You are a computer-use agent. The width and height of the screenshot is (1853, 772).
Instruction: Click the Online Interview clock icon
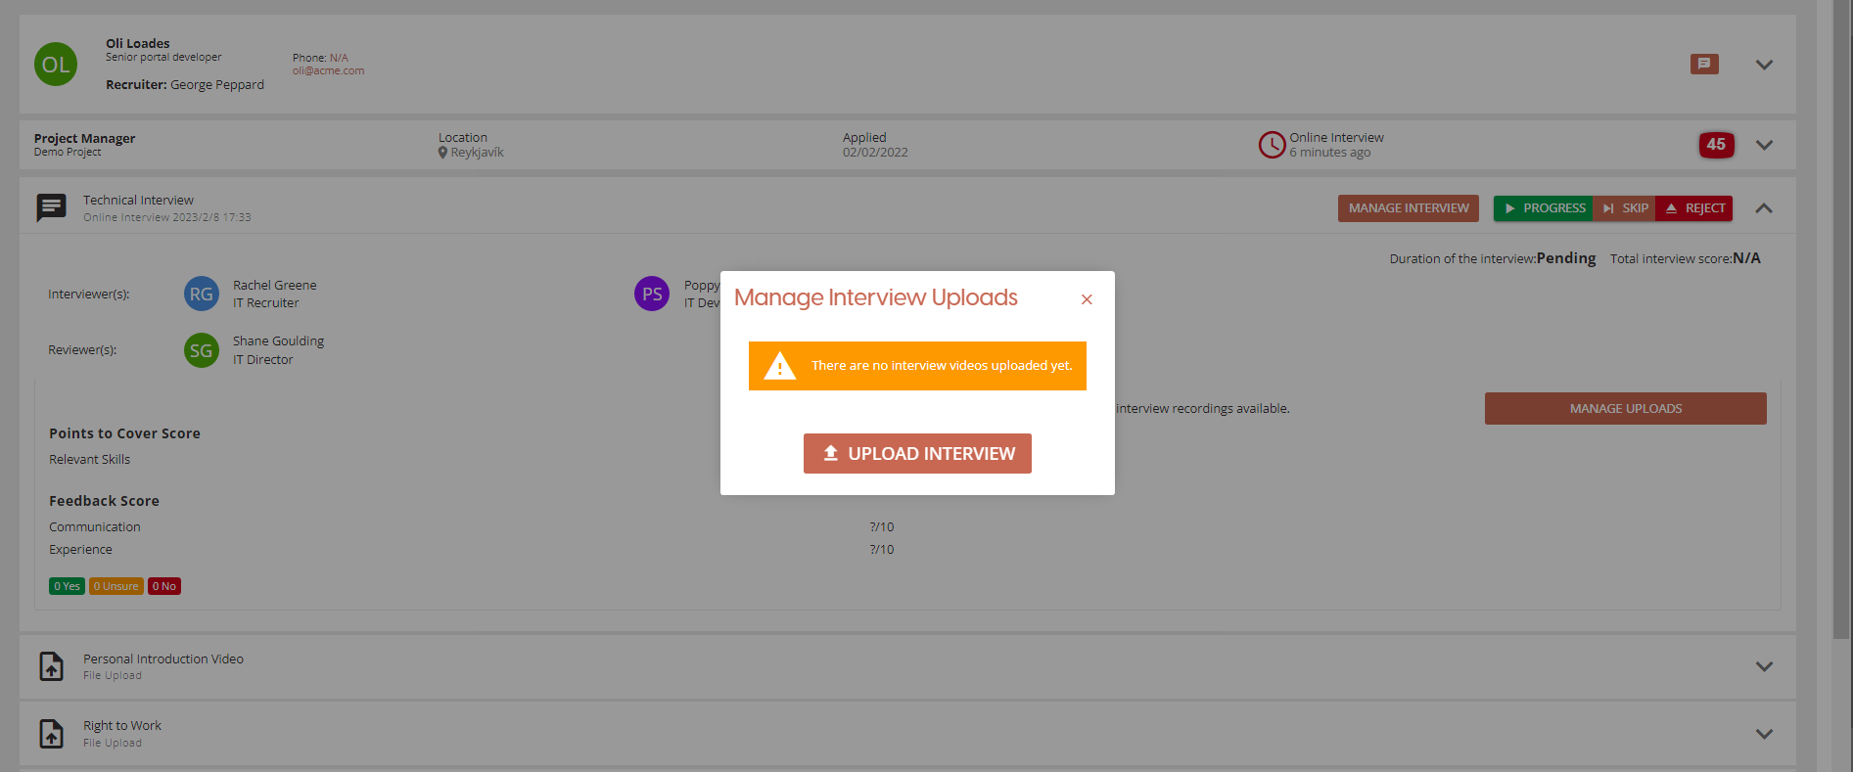coord(1271,145)
